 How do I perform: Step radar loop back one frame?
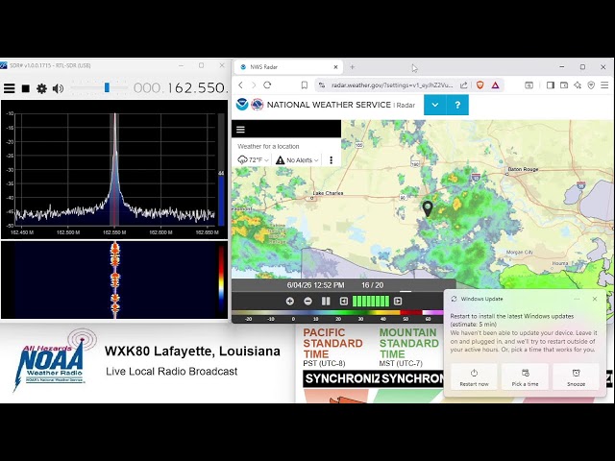coord(344,301)
